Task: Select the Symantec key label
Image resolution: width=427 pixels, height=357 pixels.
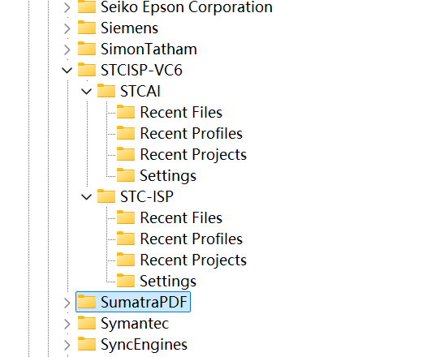Action: point(135,324)
